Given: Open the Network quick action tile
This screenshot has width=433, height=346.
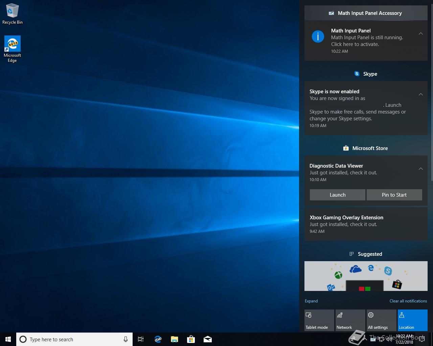Looking at the screenshot, I should pyautogui.click(x=350, y=320).
